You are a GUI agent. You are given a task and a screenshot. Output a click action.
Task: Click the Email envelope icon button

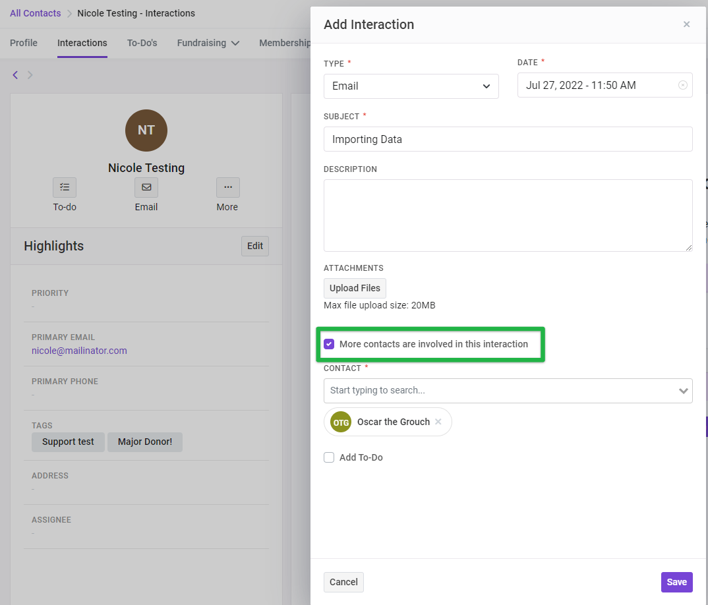(x=146, y=187)
